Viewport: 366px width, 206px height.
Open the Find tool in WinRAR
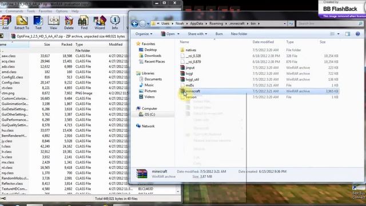coord(84,23)
